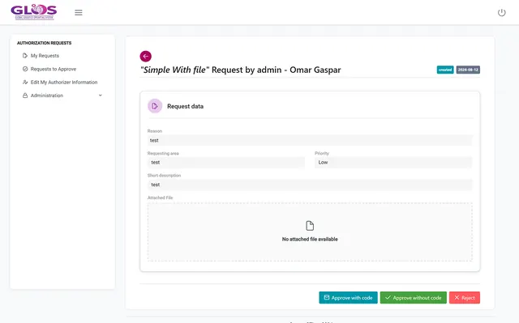Click the Requesting area field
The image size is (519, 323).
click(x=226, y=163)
